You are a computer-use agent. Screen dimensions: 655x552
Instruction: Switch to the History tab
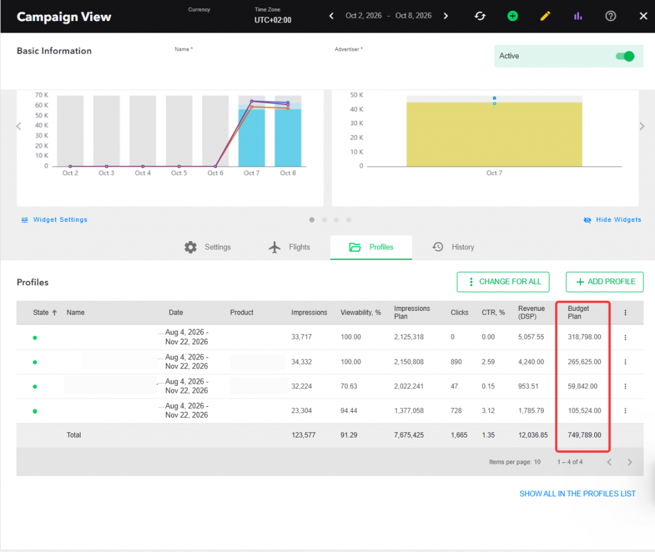click(454, 248)
